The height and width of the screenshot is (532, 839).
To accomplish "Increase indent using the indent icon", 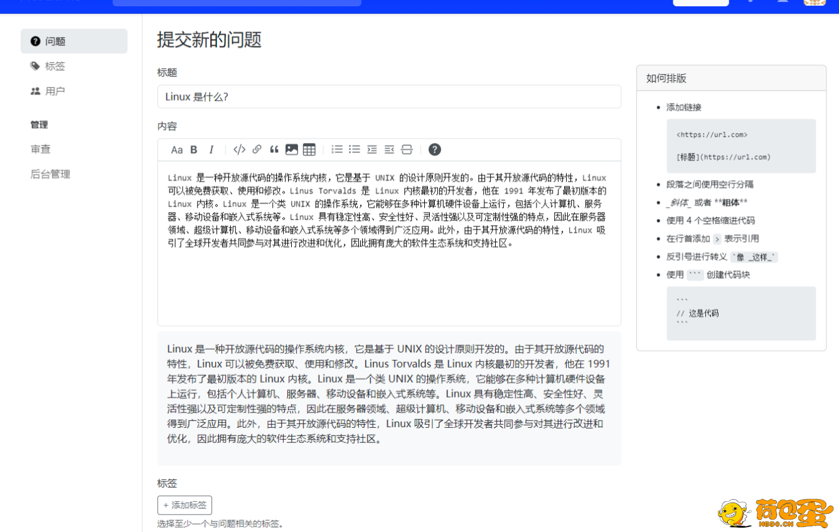I will coord(372,149).
